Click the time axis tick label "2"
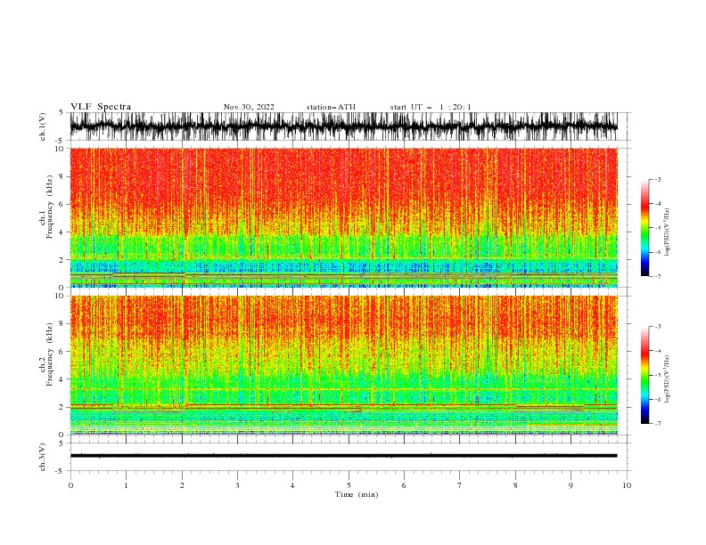706x545 pixels. point(182,485)
